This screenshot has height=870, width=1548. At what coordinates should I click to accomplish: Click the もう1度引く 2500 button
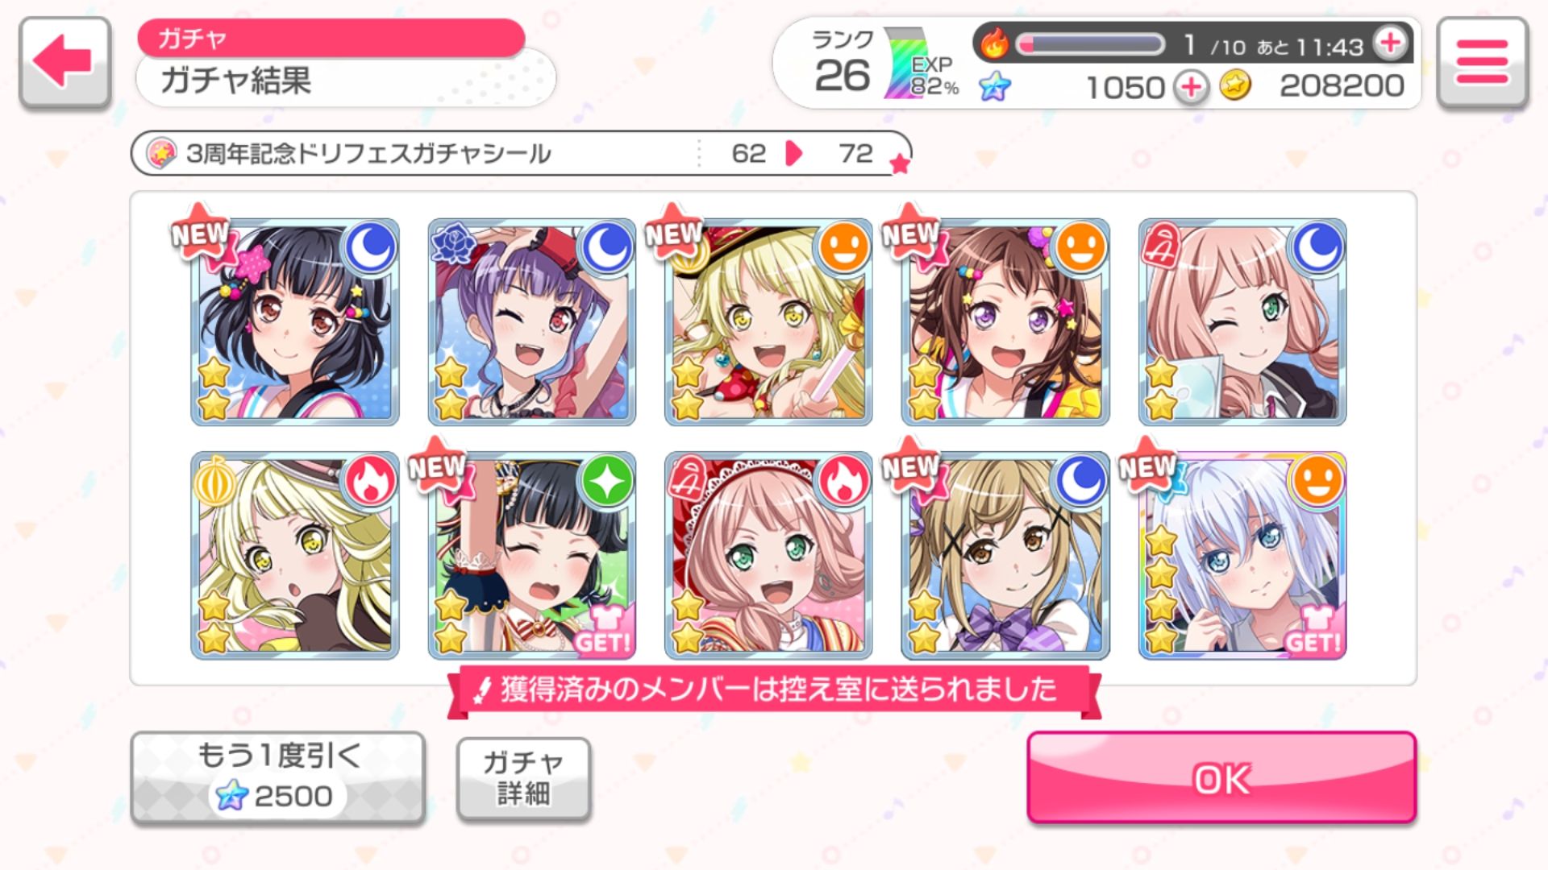[x=277, y=777]
